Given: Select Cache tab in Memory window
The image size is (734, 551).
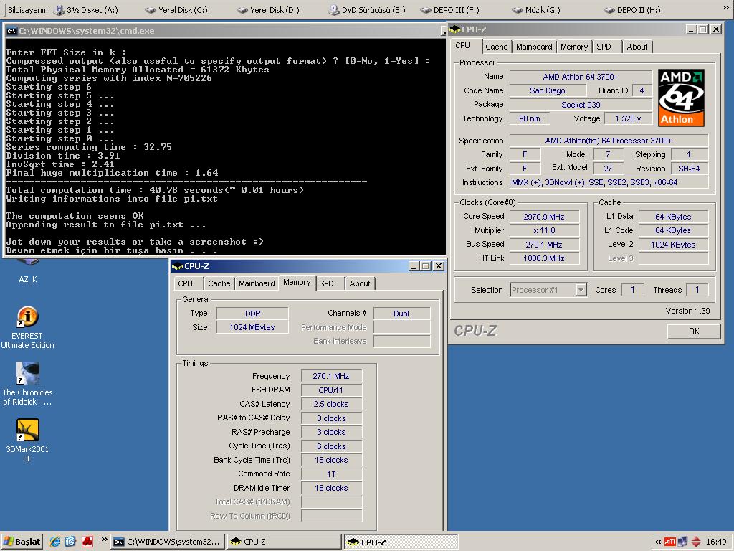Looking at the screenshot, I should tap(219, 283).
